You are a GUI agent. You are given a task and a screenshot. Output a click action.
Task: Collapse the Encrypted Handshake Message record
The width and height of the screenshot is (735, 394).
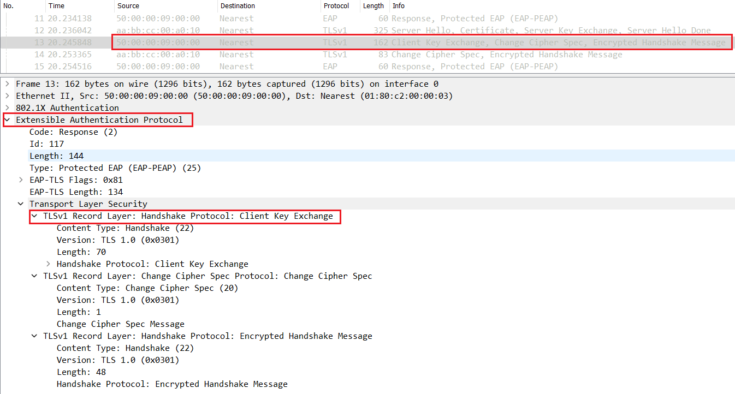(34, 336)
